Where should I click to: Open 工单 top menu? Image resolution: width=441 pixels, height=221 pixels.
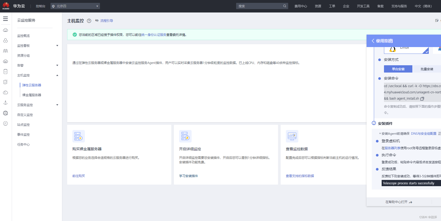(332, 6)
